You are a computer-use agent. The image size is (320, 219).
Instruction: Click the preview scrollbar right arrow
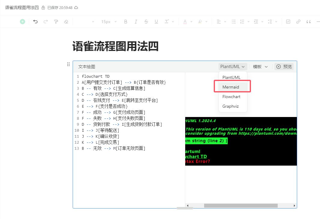click(x=294, y=205)
